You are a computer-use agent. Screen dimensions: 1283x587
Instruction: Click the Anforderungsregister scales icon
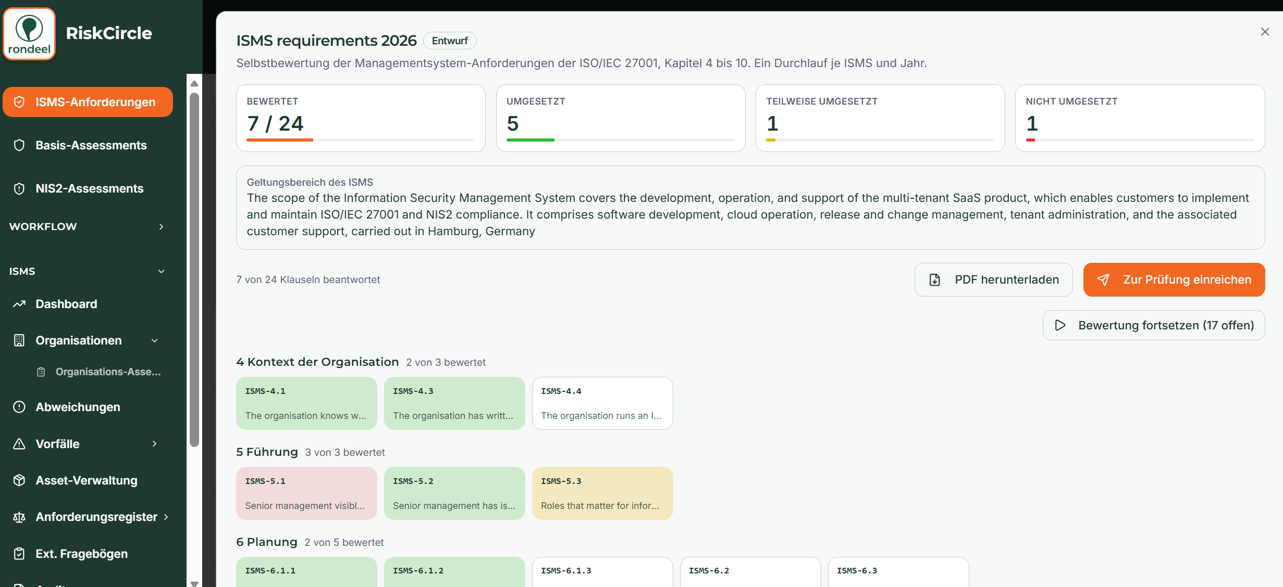(19, 517)
